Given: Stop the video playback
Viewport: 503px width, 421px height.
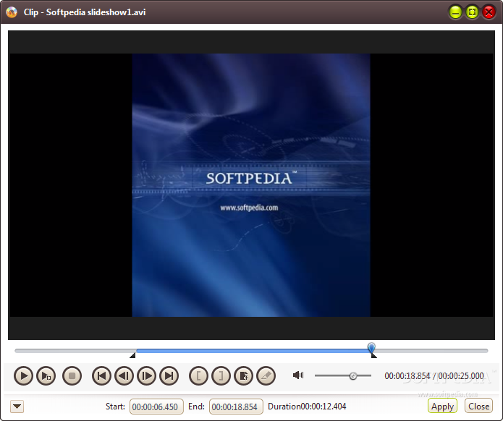Looking at the screenshot, I should coord(72,375).
